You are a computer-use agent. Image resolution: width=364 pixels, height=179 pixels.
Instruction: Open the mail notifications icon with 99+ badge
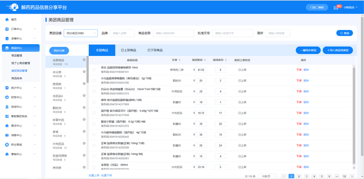[x=336, y=8]
